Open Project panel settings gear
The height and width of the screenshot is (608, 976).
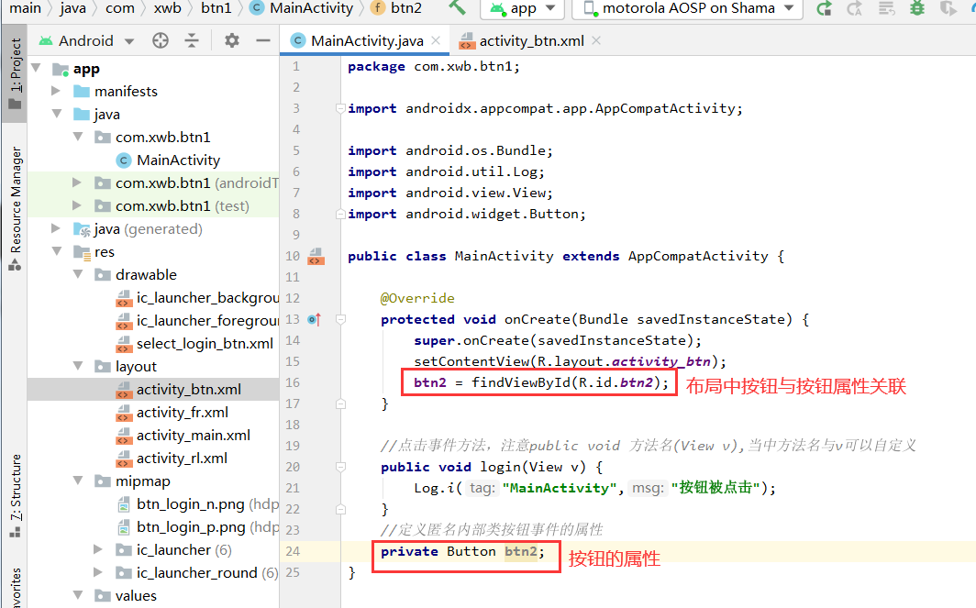tap(231, 41)
